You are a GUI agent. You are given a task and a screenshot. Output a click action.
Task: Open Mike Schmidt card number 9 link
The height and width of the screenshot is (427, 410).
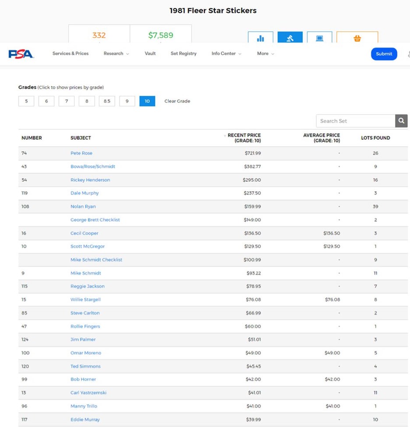[x=86, y=273]
